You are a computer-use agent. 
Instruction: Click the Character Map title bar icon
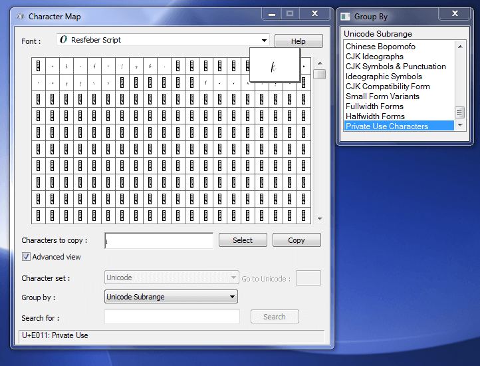tap(20, 16)
